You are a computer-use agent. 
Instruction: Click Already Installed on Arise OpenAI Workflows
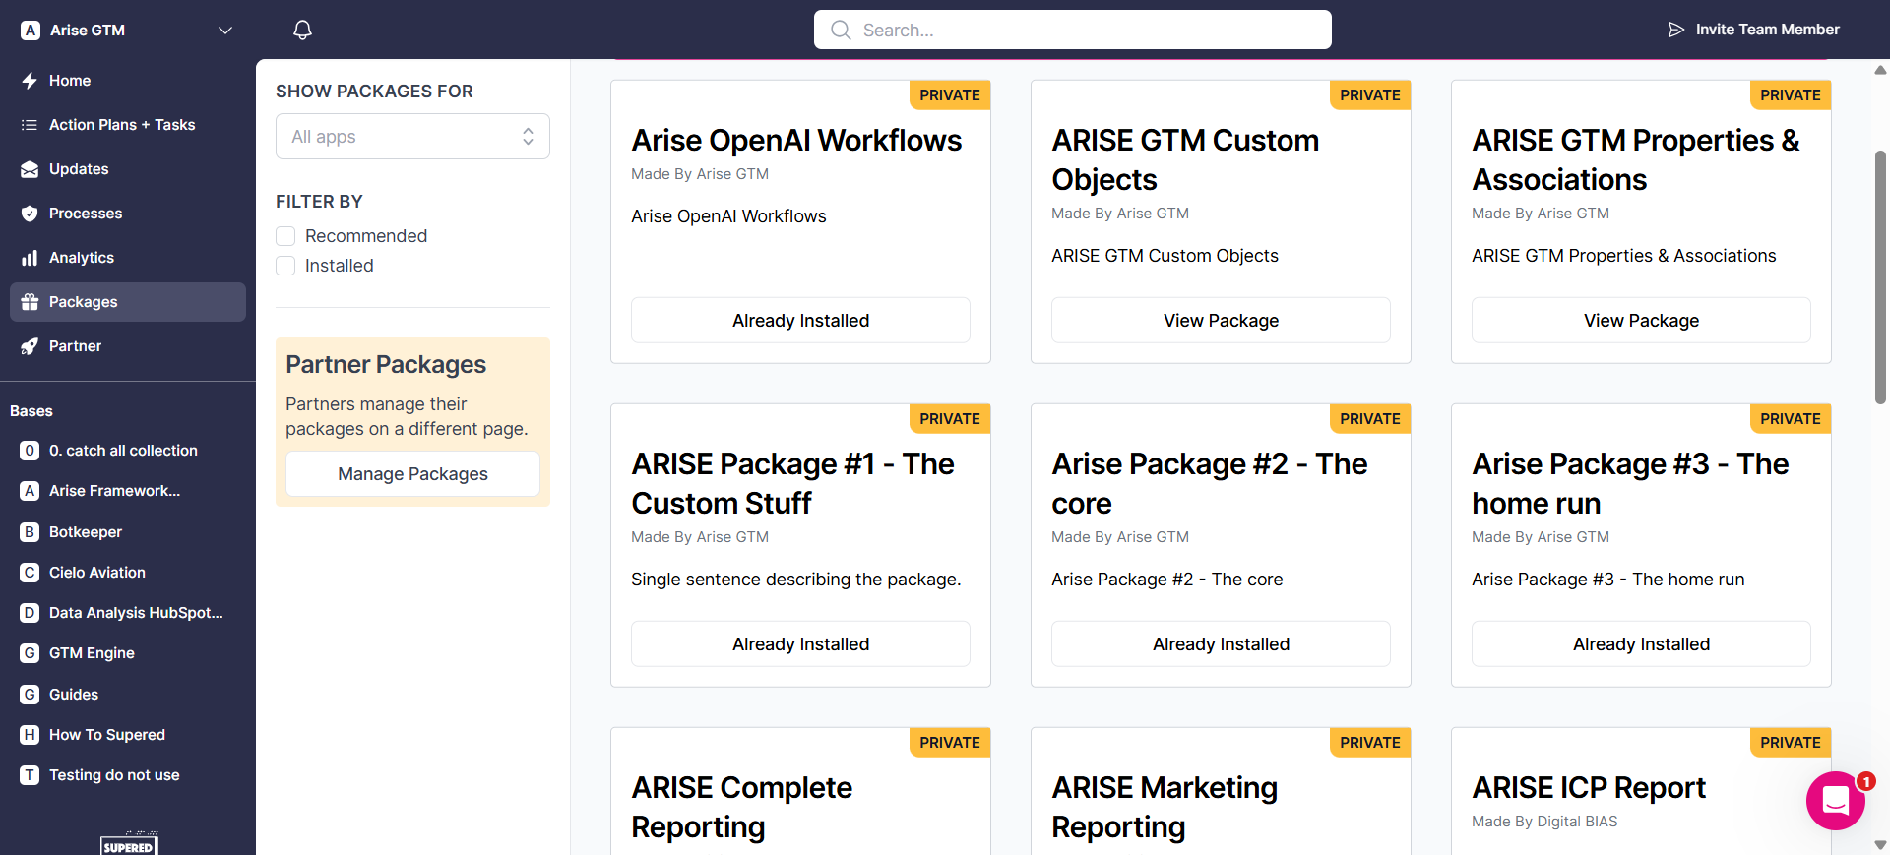(x=800, y=321)
